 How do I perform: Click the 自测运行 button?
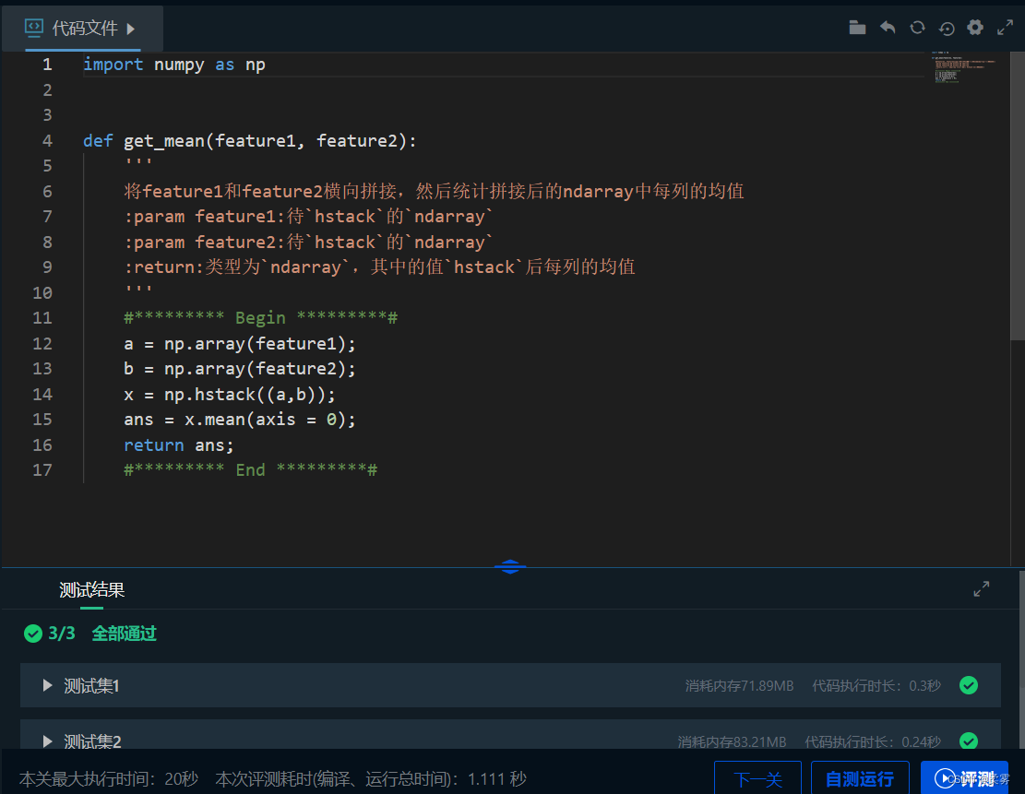pos(859,779)
